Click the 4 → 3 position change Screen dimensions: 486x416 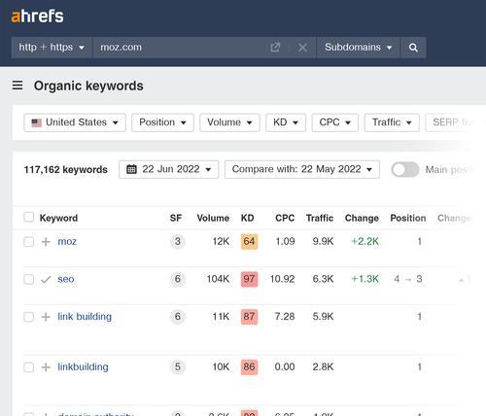click(x=408, y=279)
